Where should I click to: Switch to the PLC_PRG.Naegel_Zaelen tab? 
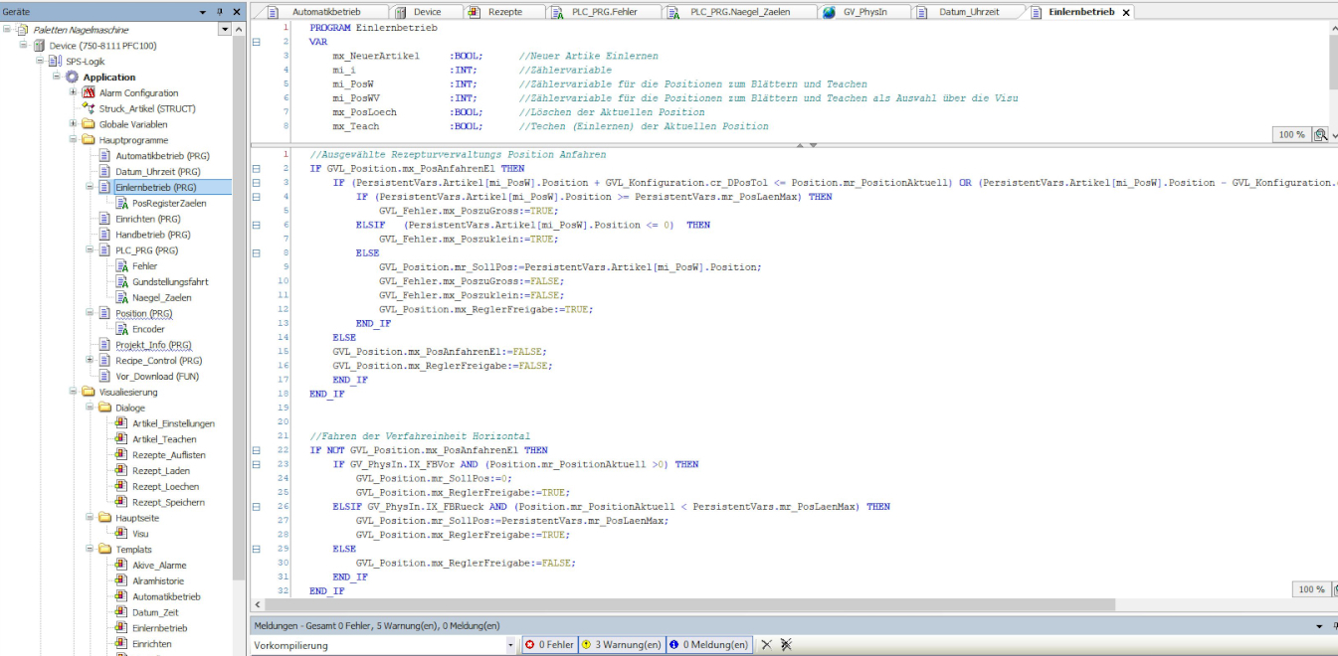pyautogui.click(x=740, y=12)
